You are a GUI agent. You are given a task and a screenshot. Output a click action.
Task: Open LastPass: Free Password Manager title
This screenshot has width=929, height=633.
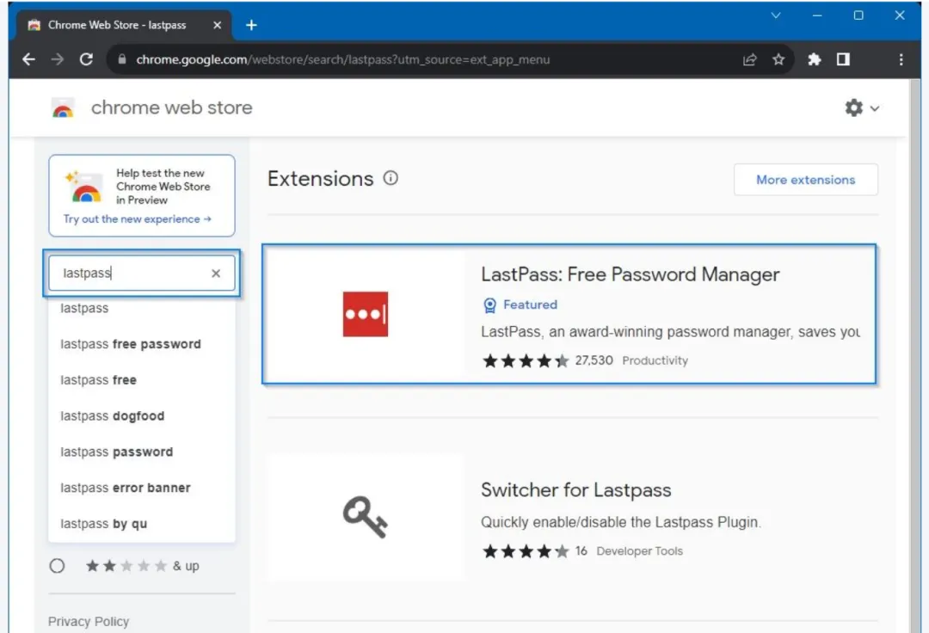tap(630, 274)
